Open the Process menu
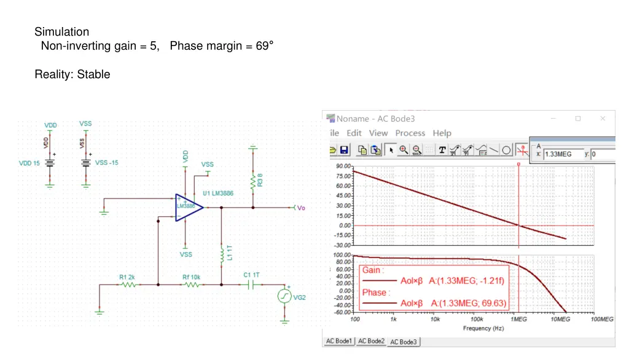Image resolution: width=629 pixels, height=354 pixels. 410,133
